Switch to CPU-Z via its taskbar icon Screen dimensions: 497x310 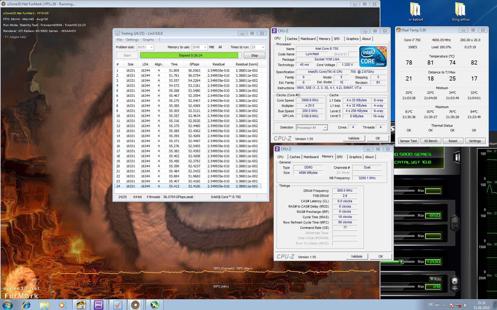[x=99, y=305]
